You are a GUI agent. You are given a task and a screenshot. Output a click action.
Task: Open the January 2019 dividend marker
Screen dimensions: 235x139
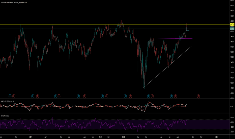(33, 96)
